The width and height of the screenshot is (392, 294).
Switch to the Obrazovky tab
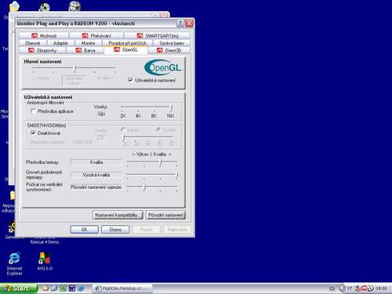pyautogui.click(x=42, y=50)
